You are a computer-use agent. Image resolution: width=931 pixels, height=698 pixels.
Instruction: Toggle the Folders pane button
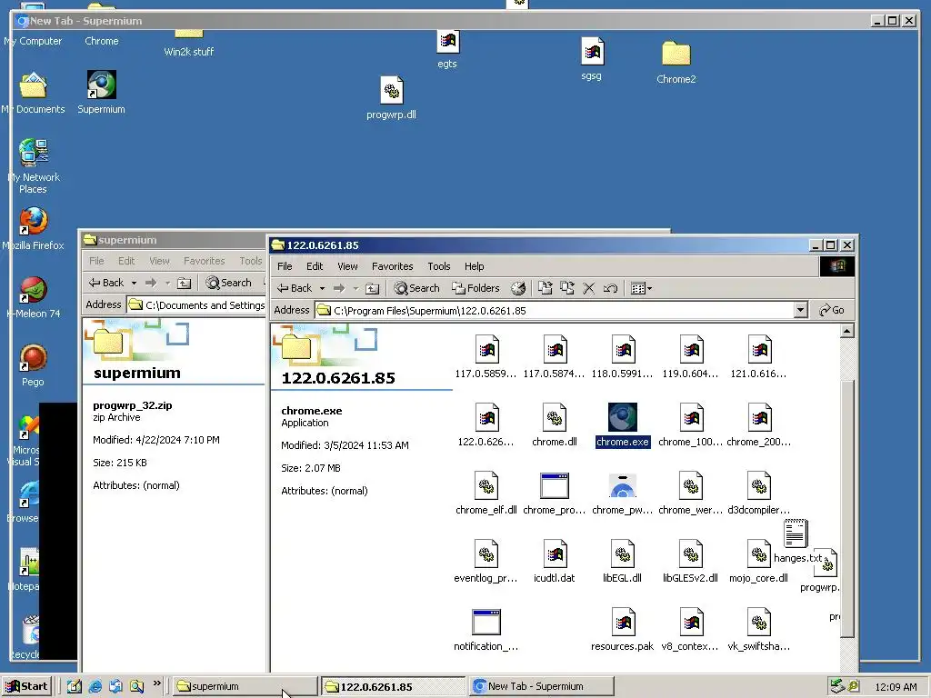click(476, 288)
